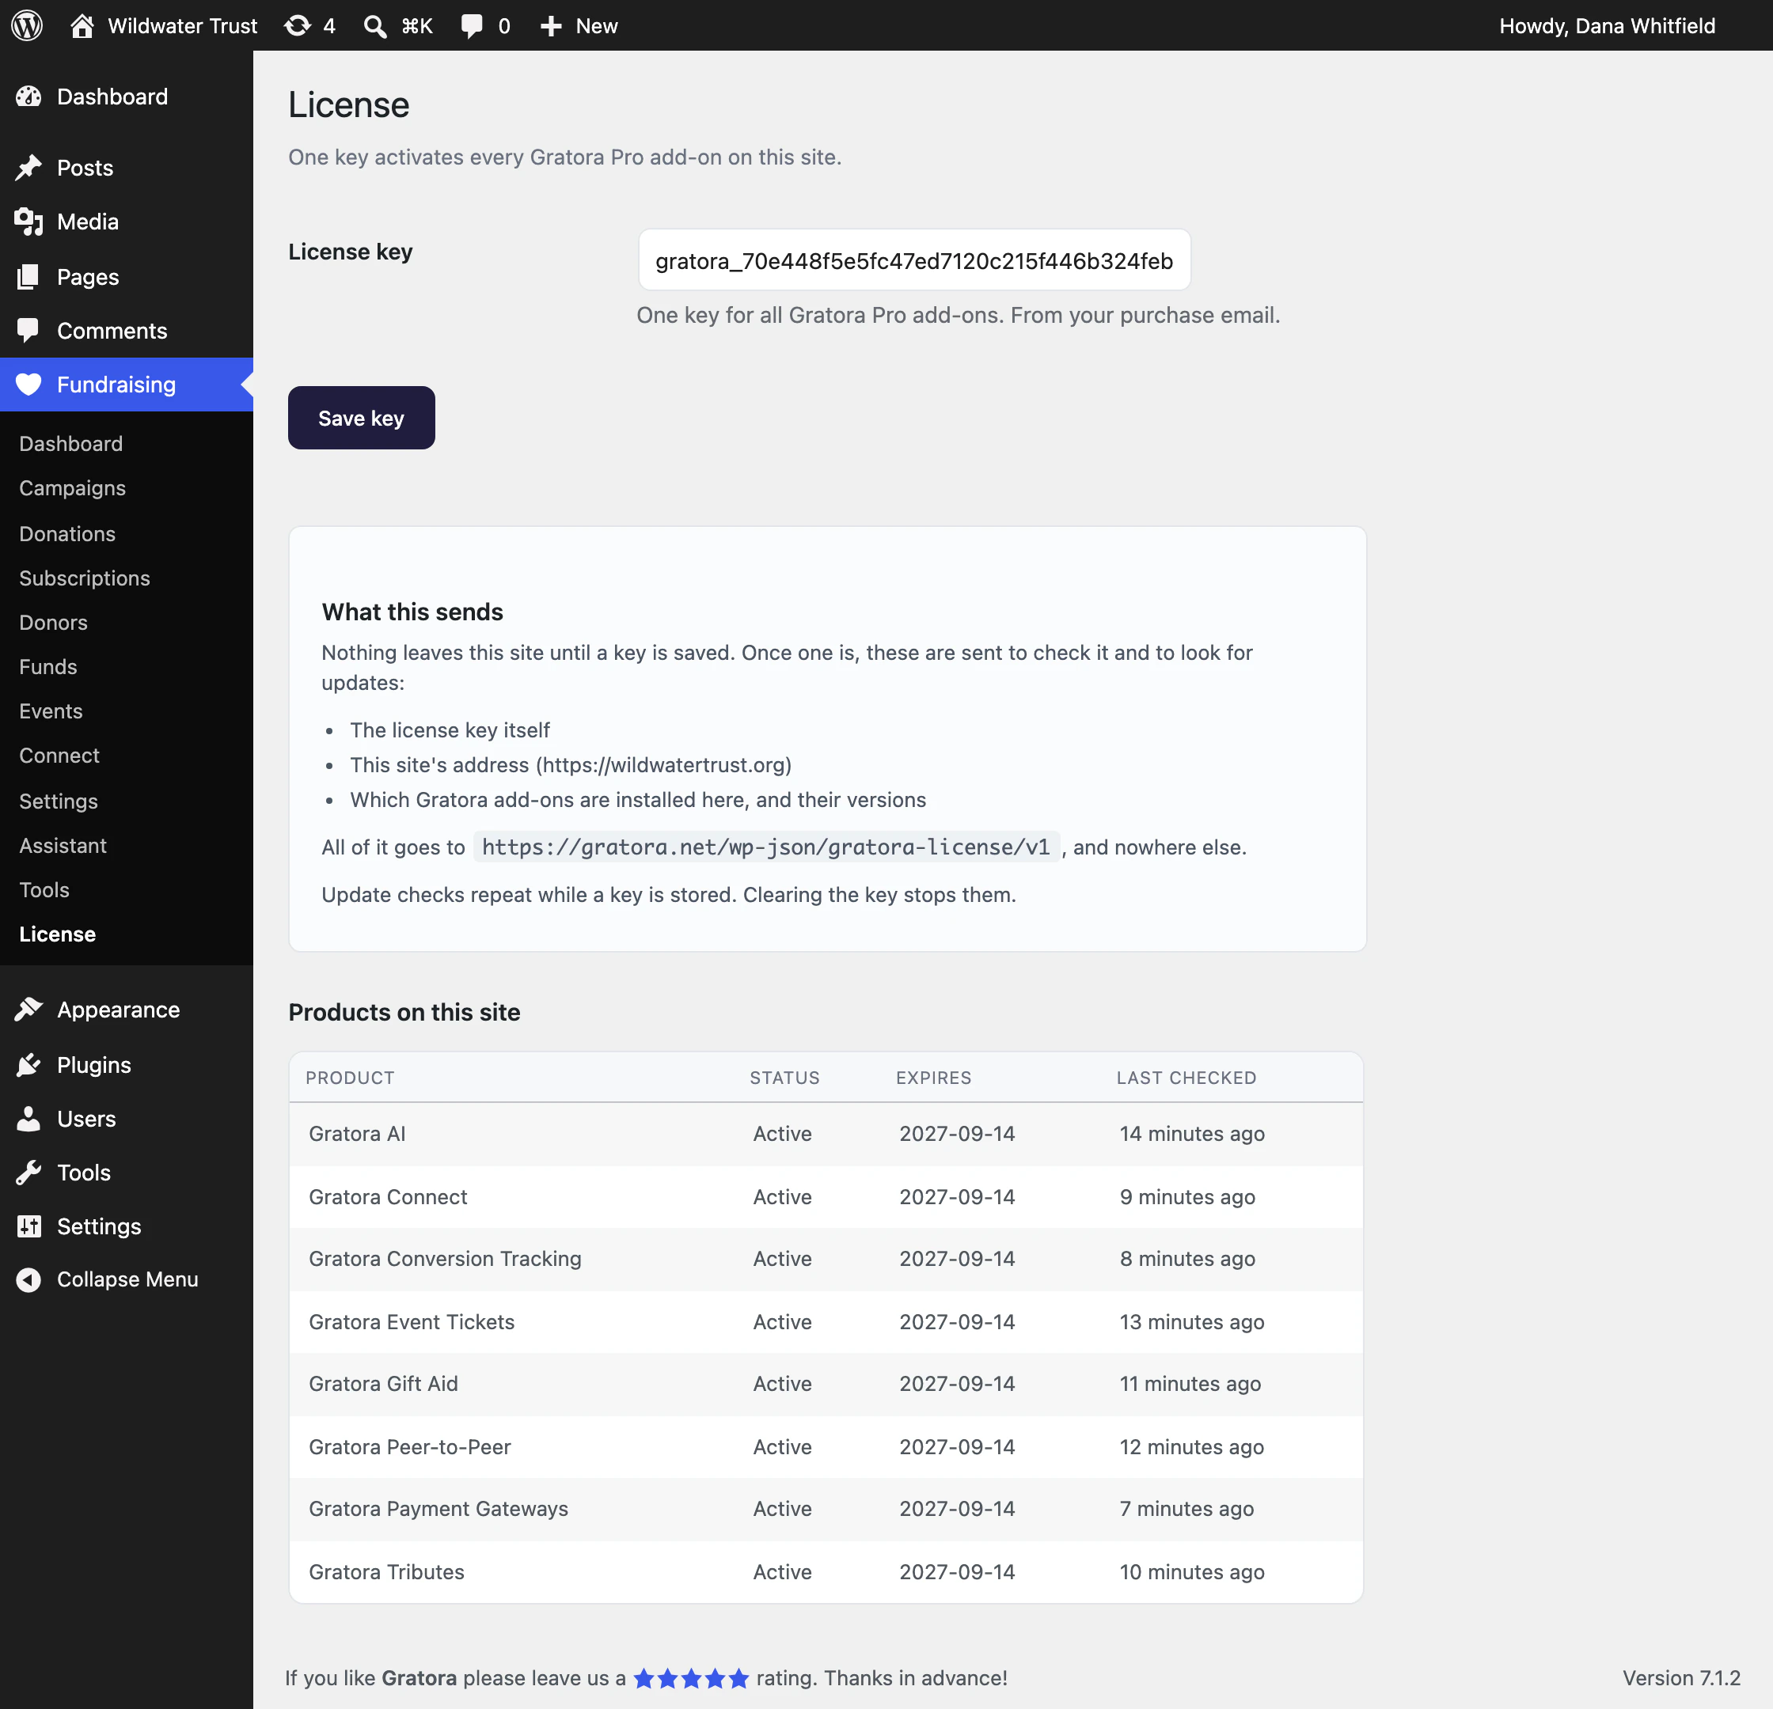Viewport: 1773px width, 1709px height.
Task: Click the gratora.net license endpoint URL
Action: (765, 847)
